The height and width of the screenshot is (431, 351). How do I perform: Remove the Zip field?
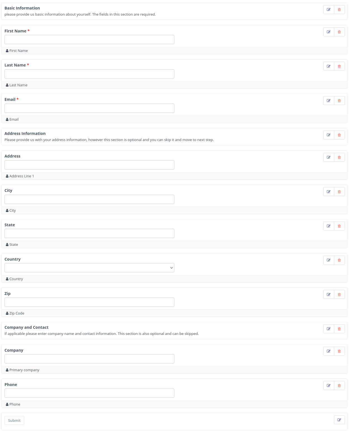click(339, 295)
